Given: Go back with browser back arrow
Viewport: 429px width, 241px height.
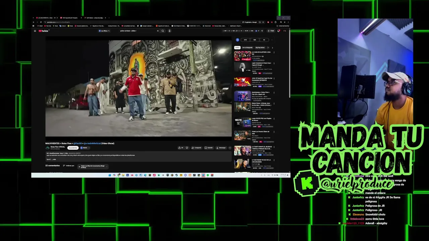Looking at the screenshot, I should pos(34,22).
